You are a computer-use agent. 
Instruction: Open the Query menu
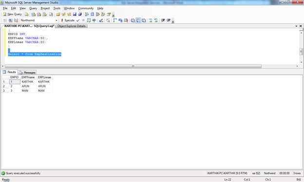33,8
